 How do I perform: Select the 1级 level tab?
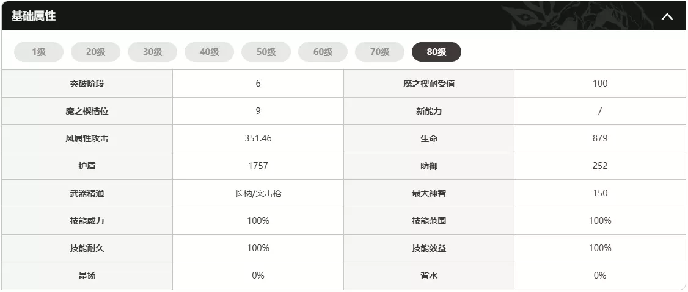tap(38, 52)
